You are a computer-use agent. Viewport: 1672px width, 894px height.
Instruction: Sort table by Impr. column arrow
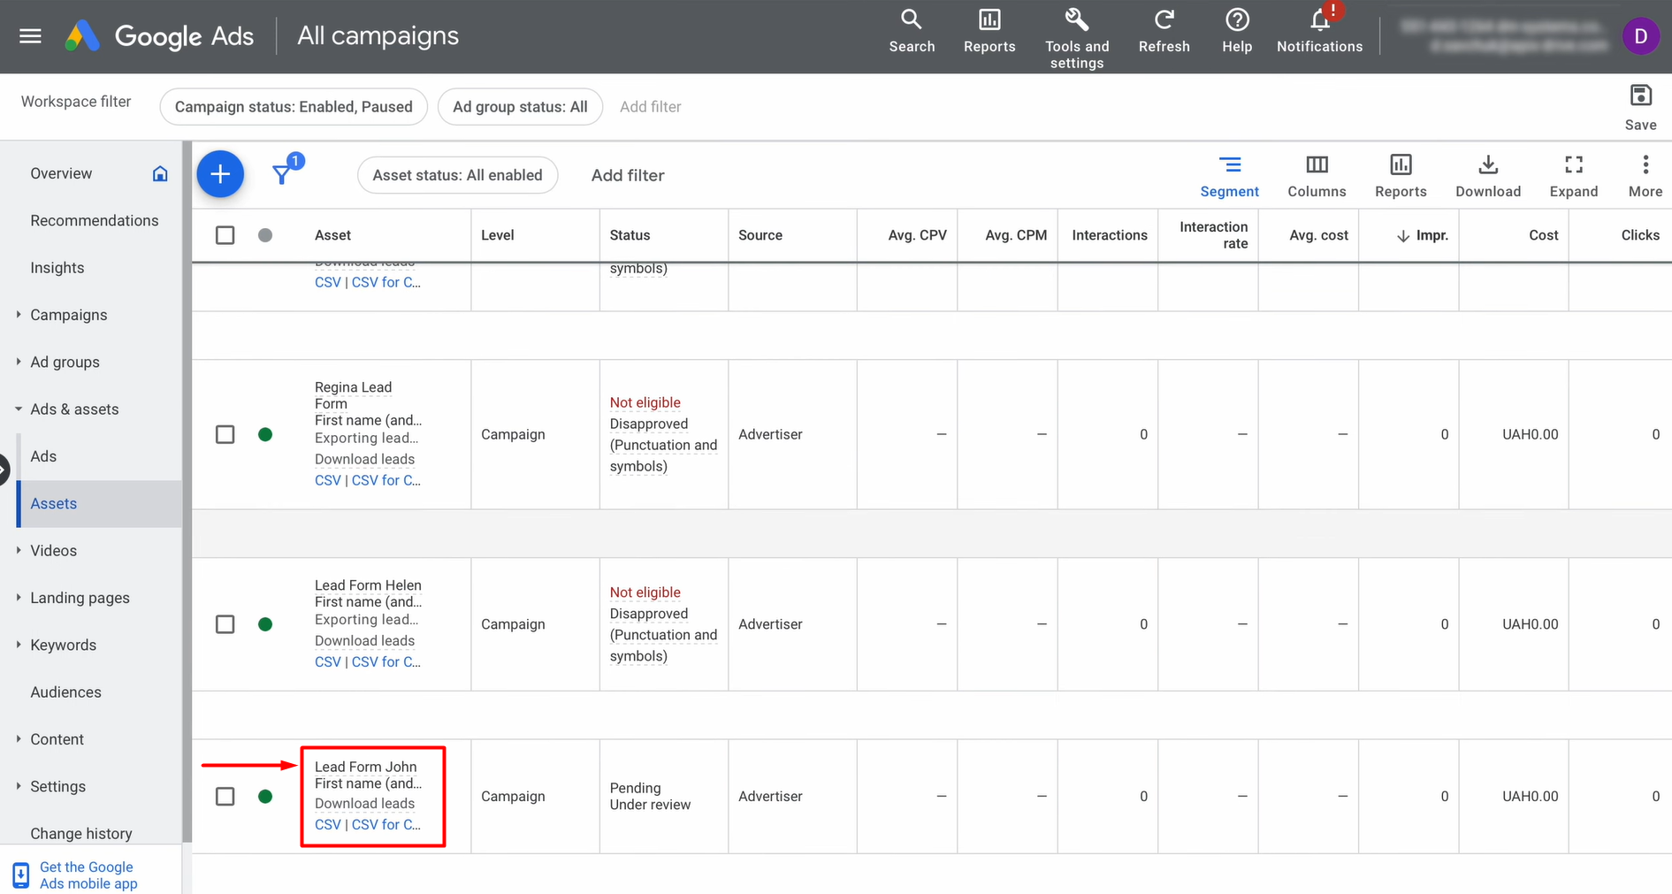point(1404,235)
